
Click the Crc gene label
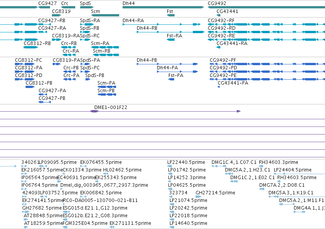click(65, 3)
